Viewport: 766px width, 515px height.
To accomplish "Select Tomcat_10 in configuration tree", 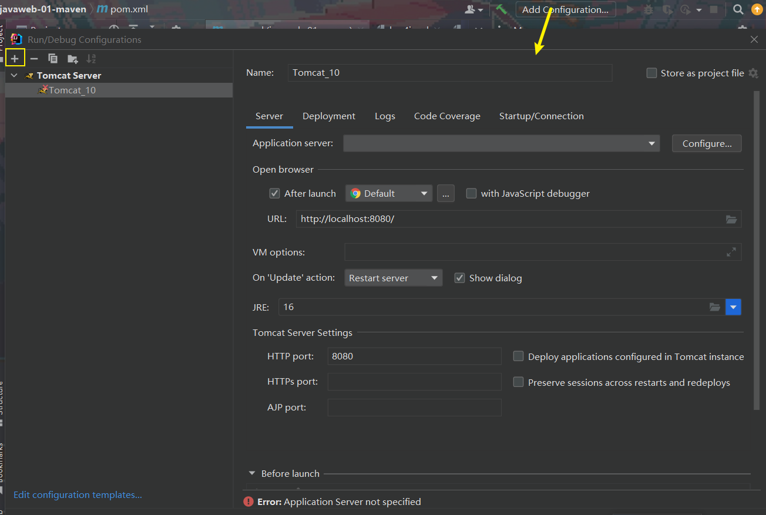I will pyautogui.click(x=119, y=90).
